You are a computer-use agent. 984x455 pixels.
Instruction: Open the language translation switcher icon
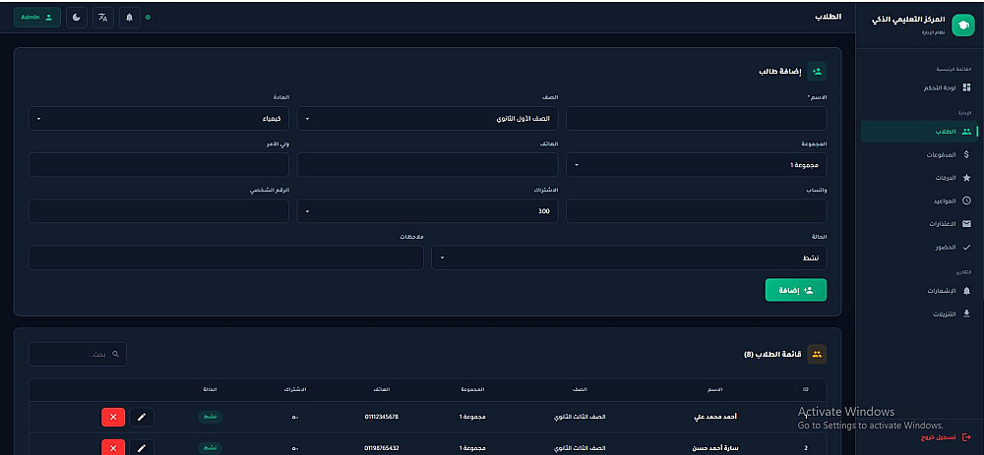(103, 18)
